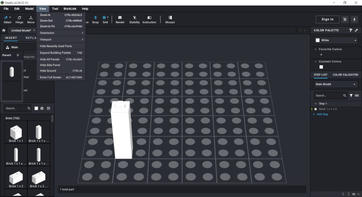
Task: Choose Hide All Panels menu entry
Action: coord(61,59)
